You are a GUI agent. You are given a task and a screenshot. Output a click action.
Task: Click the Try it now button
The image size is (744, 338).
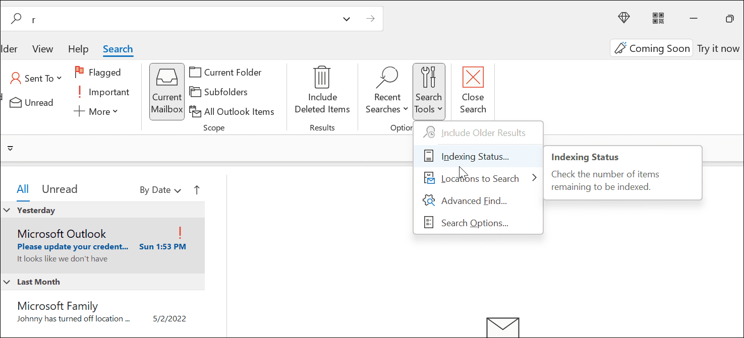718,49
